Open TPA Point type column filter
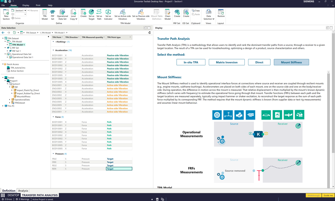This screenshot has height=201, width=335. click(130, 37)
